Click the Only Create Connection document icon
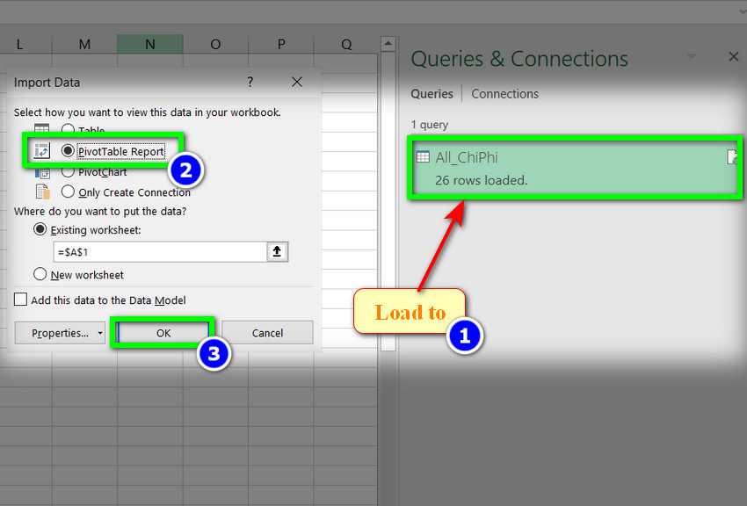Viewport: 747px width, 506px height. tap(42, 192)
